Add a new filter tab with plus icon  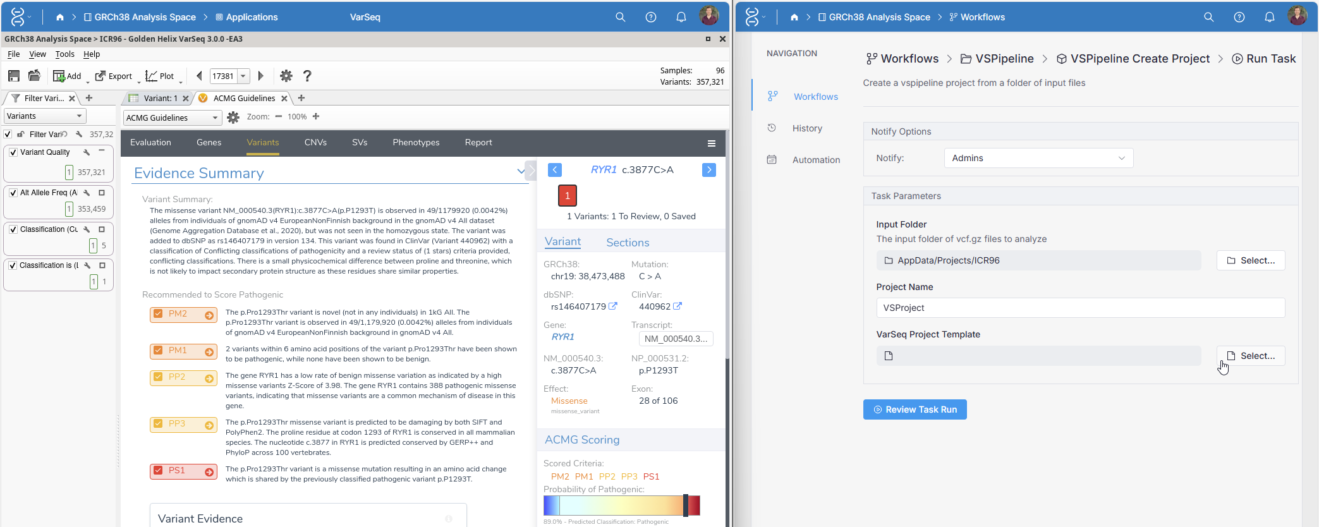pos(89,98)
